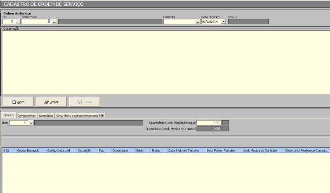Click the Saldo column header
The height and width of the screenshot is (193, 330).
click(140, 151)
